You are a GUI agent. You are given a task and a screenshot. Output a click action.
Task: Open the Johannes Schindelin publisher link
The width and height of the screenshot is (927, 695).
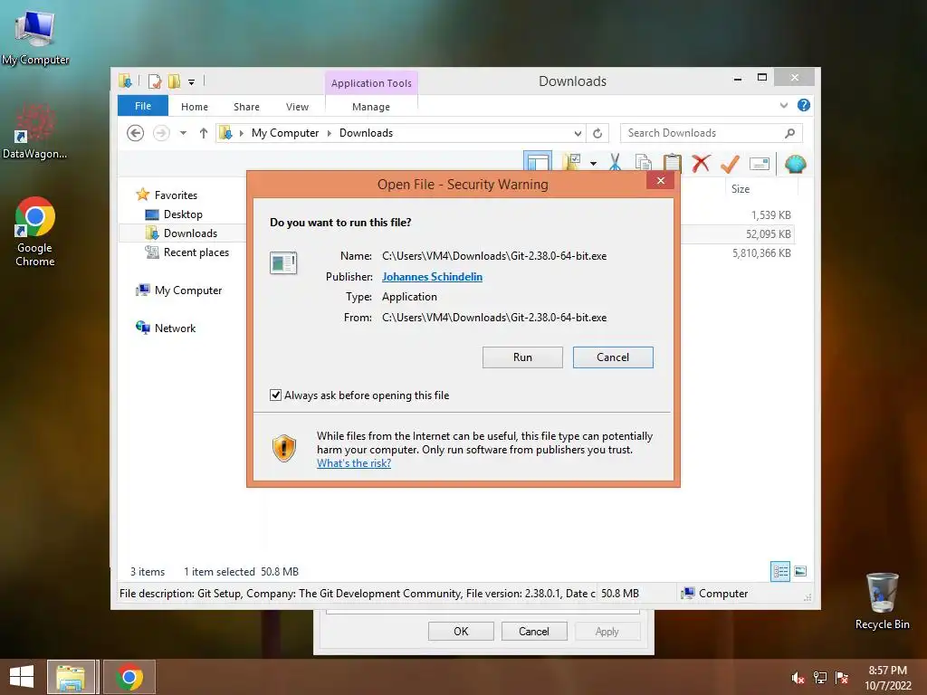click(432, 277)
